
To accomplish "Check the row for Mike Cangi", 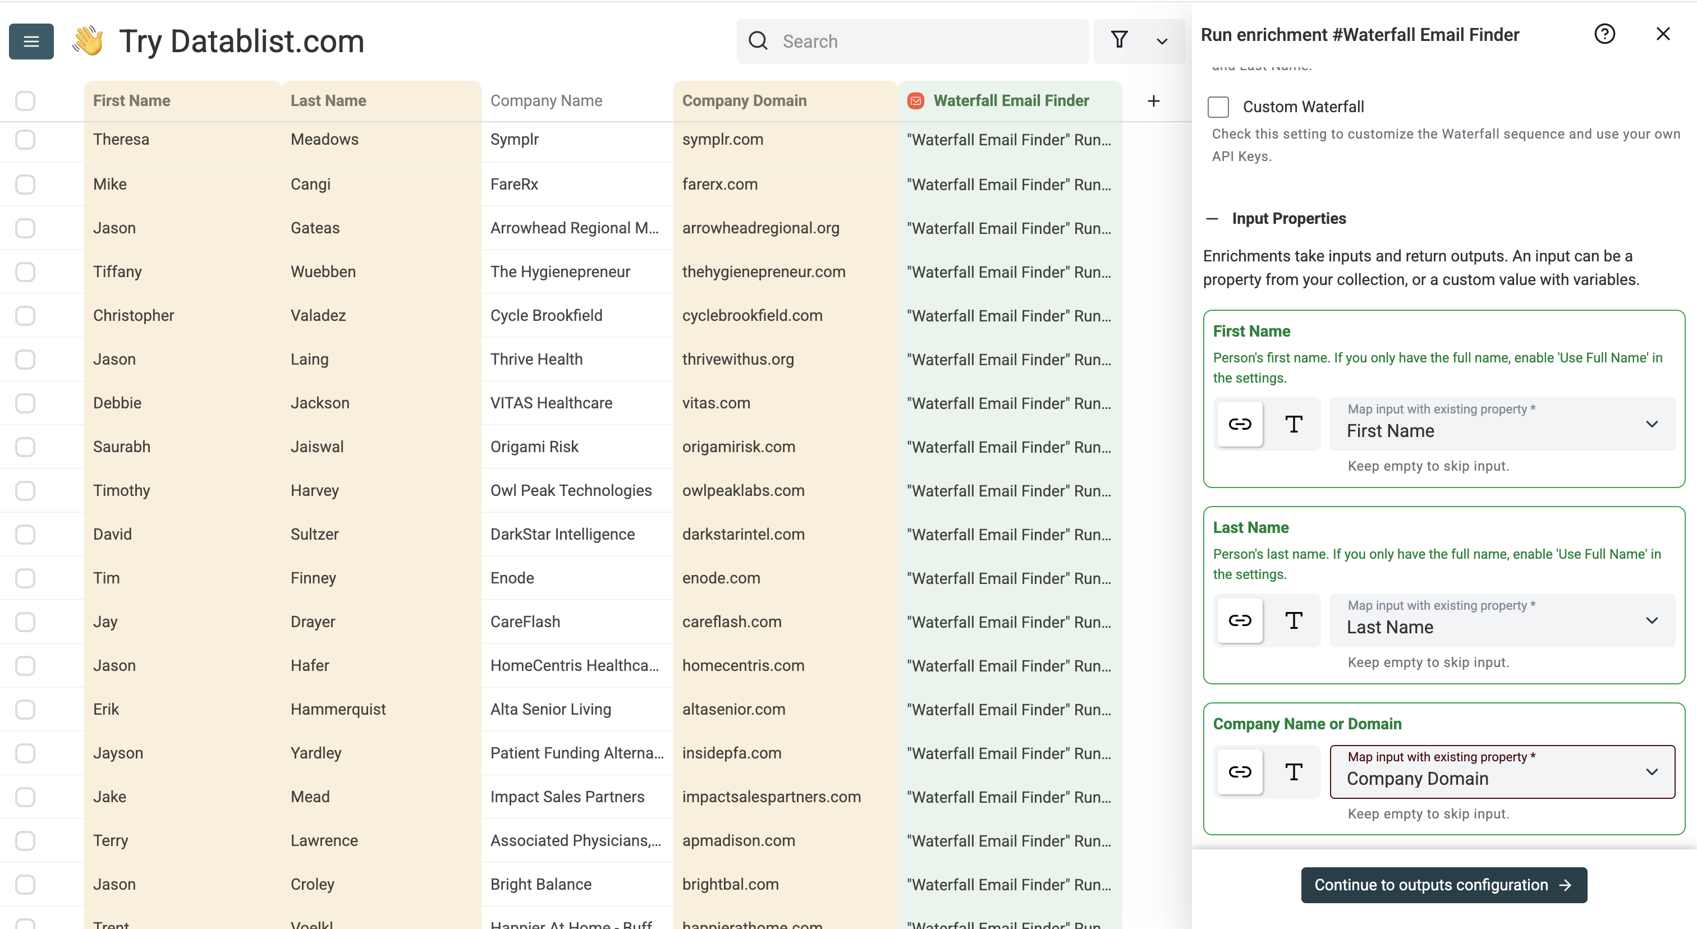I will tap(25, 185).
